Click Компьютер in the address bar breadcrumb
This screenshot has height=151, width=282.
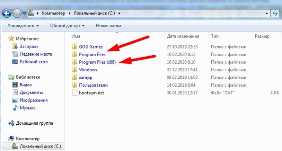click(53, 13)
